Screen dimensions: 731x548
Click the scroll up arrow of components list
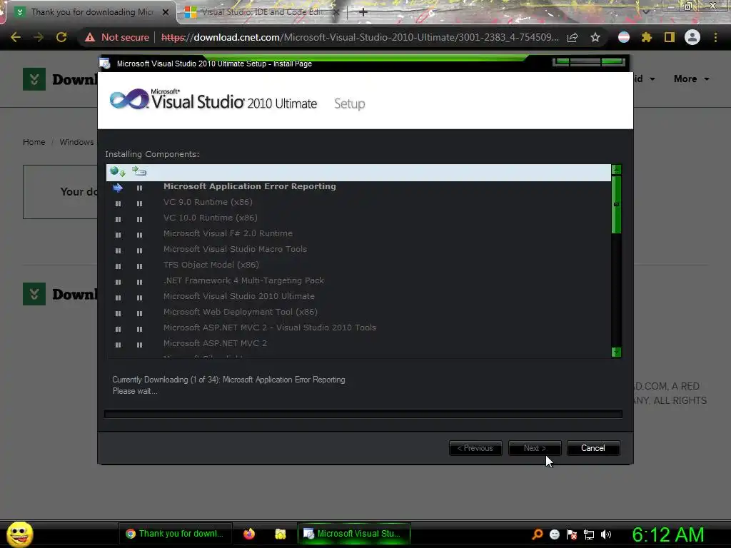pos(616,170)
